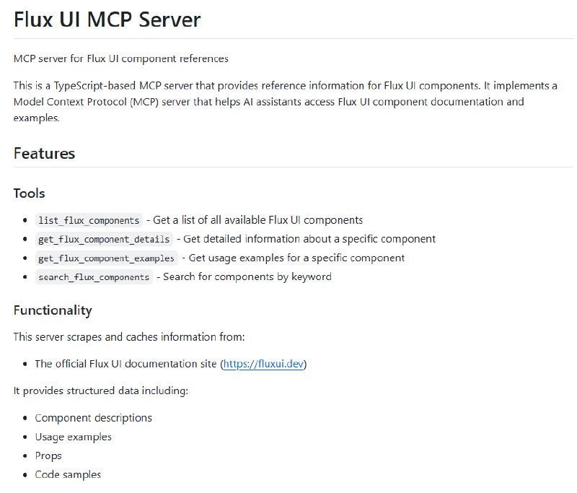Open the https://fluxui.dev link

click(263, 365)
